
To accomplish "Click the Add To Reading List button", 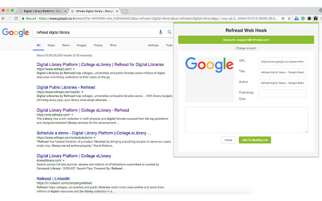I will click(255, 140).
